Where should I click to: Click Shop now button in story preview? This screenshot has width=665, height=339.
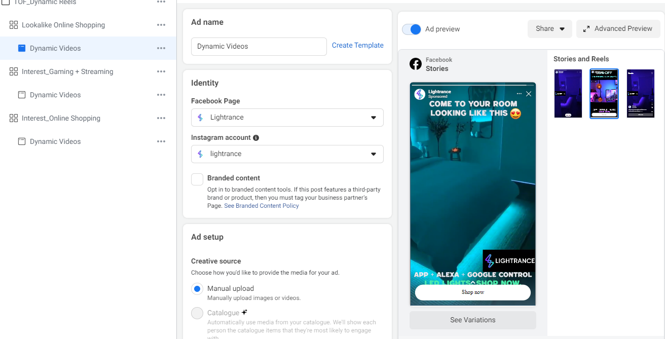(473, 292)
